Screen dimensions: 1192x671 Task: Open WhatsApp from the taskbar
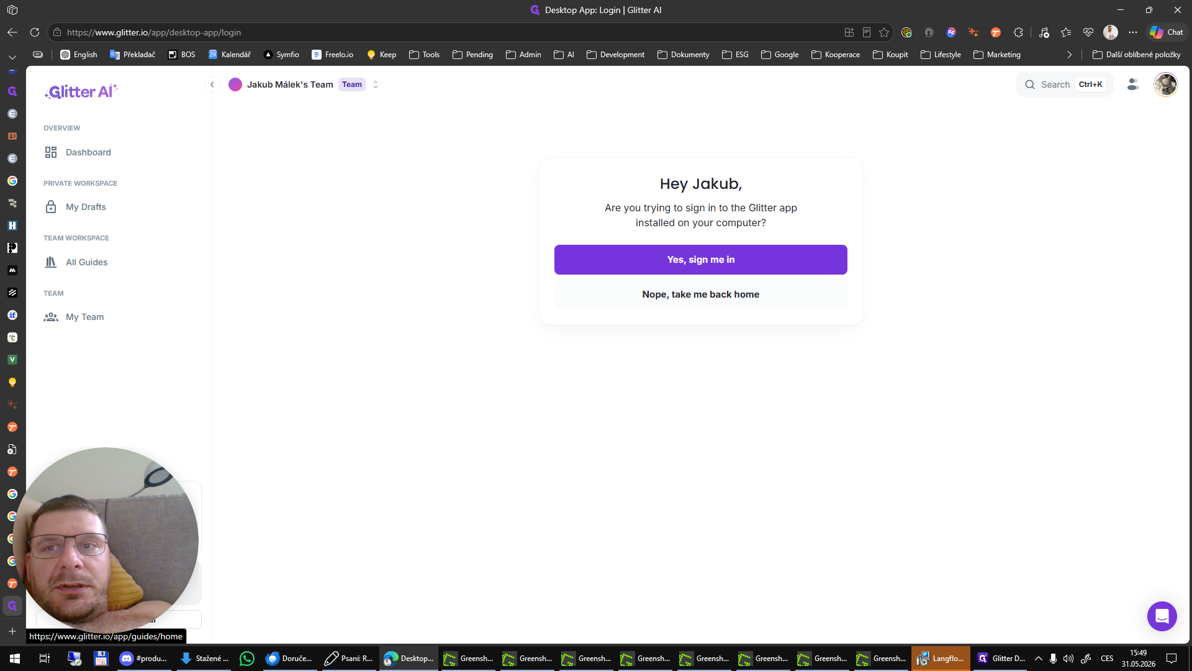pyautogui.click(x=246, y=659)
